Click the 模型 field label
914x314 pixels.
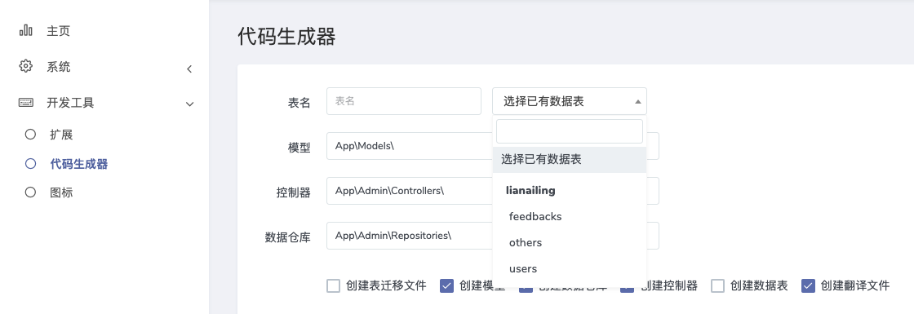click(299, 148)
